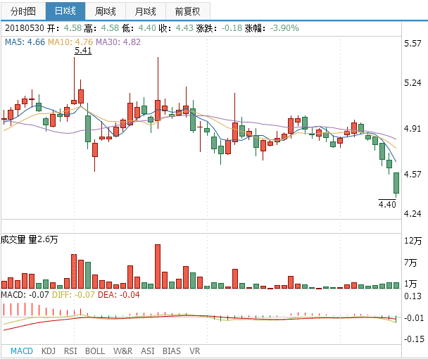Switch indicator to RSI
This screenshot has width=428, height=359.
(70, 351)
